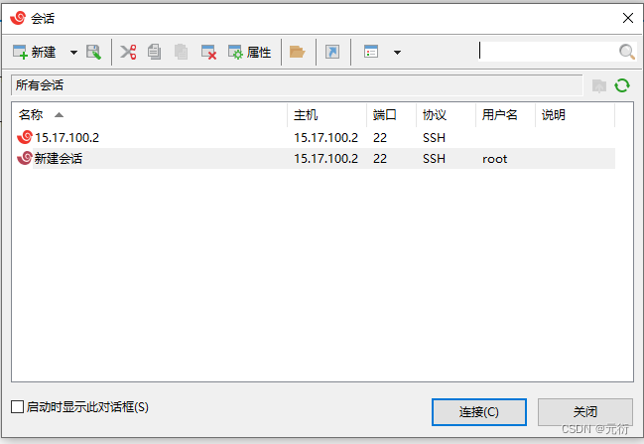
Task: Expand the view mode dropdown arrow
Action: (x=397, y=53)
